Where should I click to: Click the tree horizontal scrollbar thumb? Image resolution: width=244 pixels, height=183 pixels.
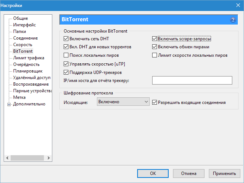click(27, 158)
